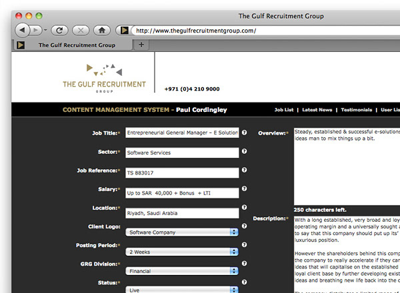Click help icon next to Posting Period
This screenshot has width=400, height=293.
[x=244, y=244]
